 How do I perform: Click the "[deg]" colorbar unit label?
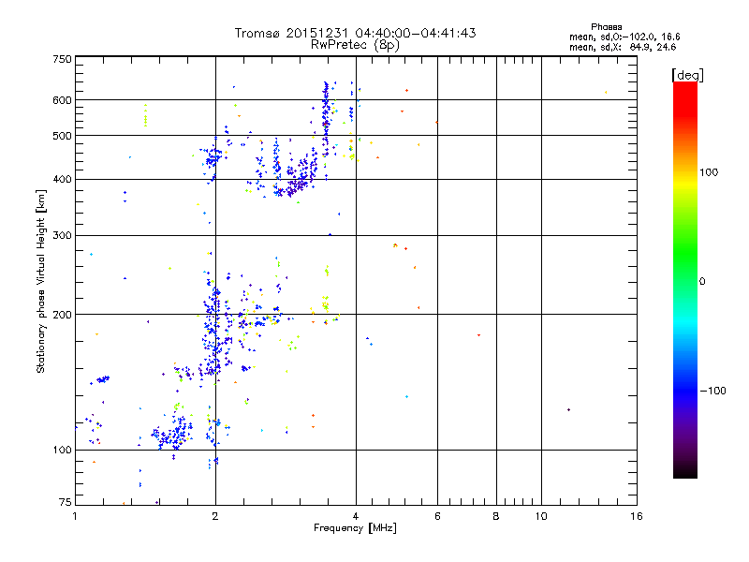pos(687,75)
